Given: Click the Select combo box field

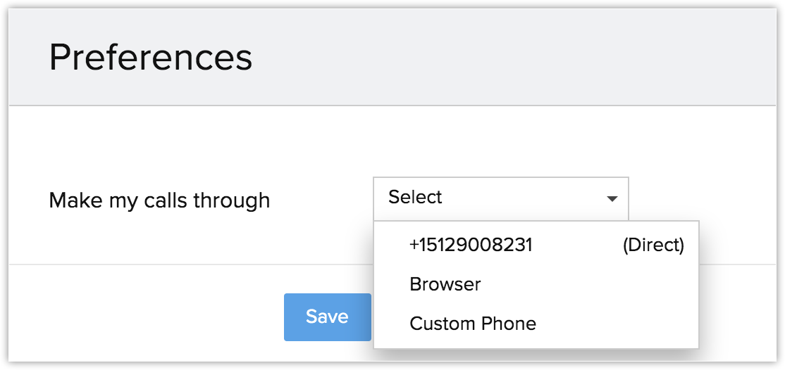Looking at the screenshot, I should (x=500, y=198).
